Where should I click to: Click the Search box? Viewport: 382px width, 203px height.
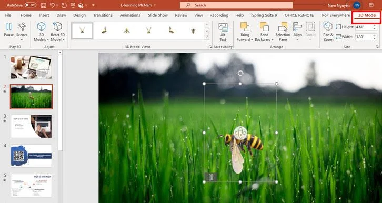click(x=236, y=5)
